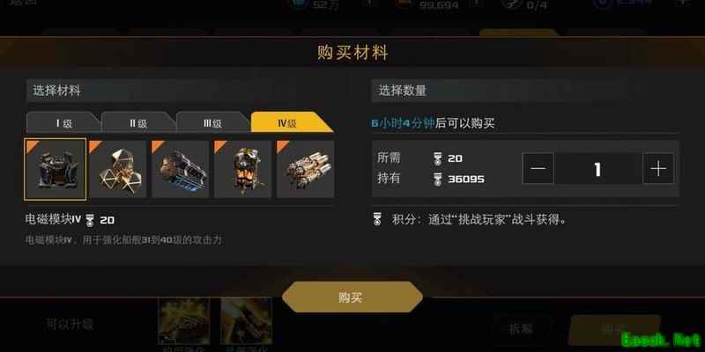705x352 pixels.
Task: Click the 拆解 button at bottom
Action: click(521, 328)
